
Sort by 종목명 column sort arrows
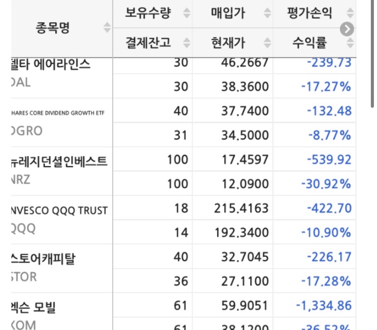[107, 27]
